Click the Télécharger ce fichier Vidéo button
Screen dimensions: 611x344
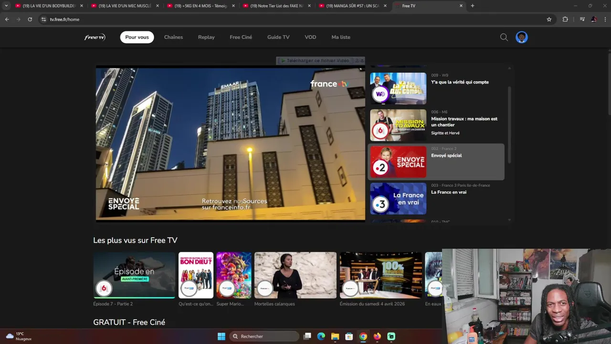coord(315,61)
